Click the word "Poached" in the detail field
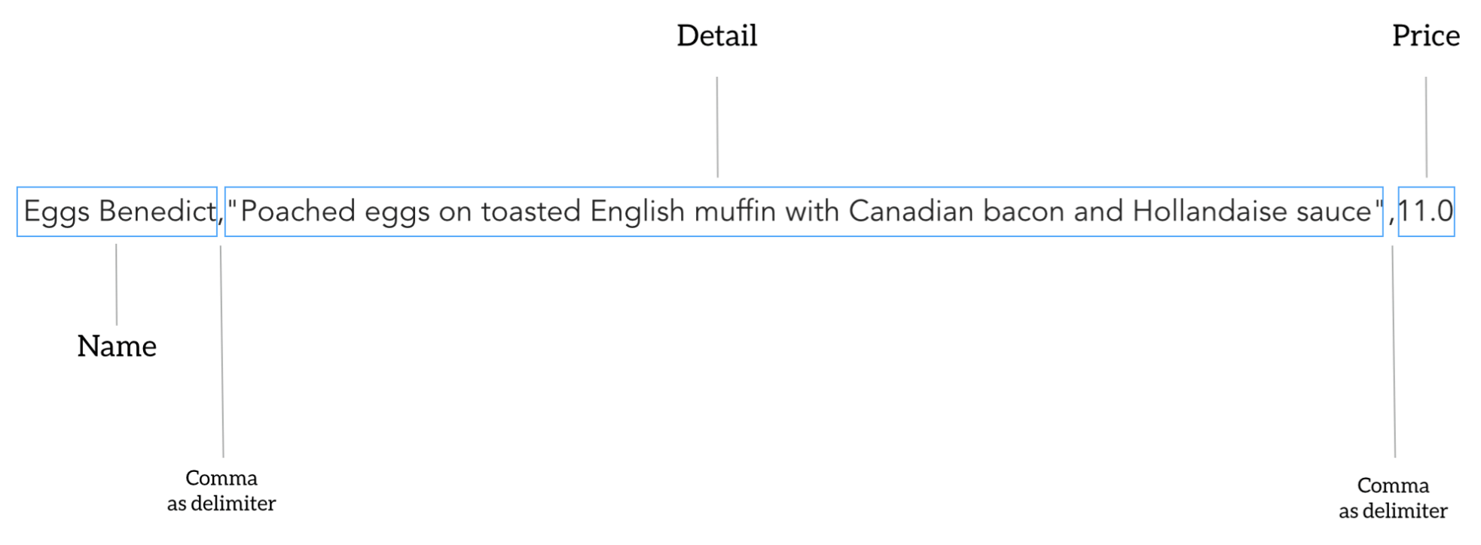Image resolution: width=1481 pixels, height=545 pixels. pos(298,212)
